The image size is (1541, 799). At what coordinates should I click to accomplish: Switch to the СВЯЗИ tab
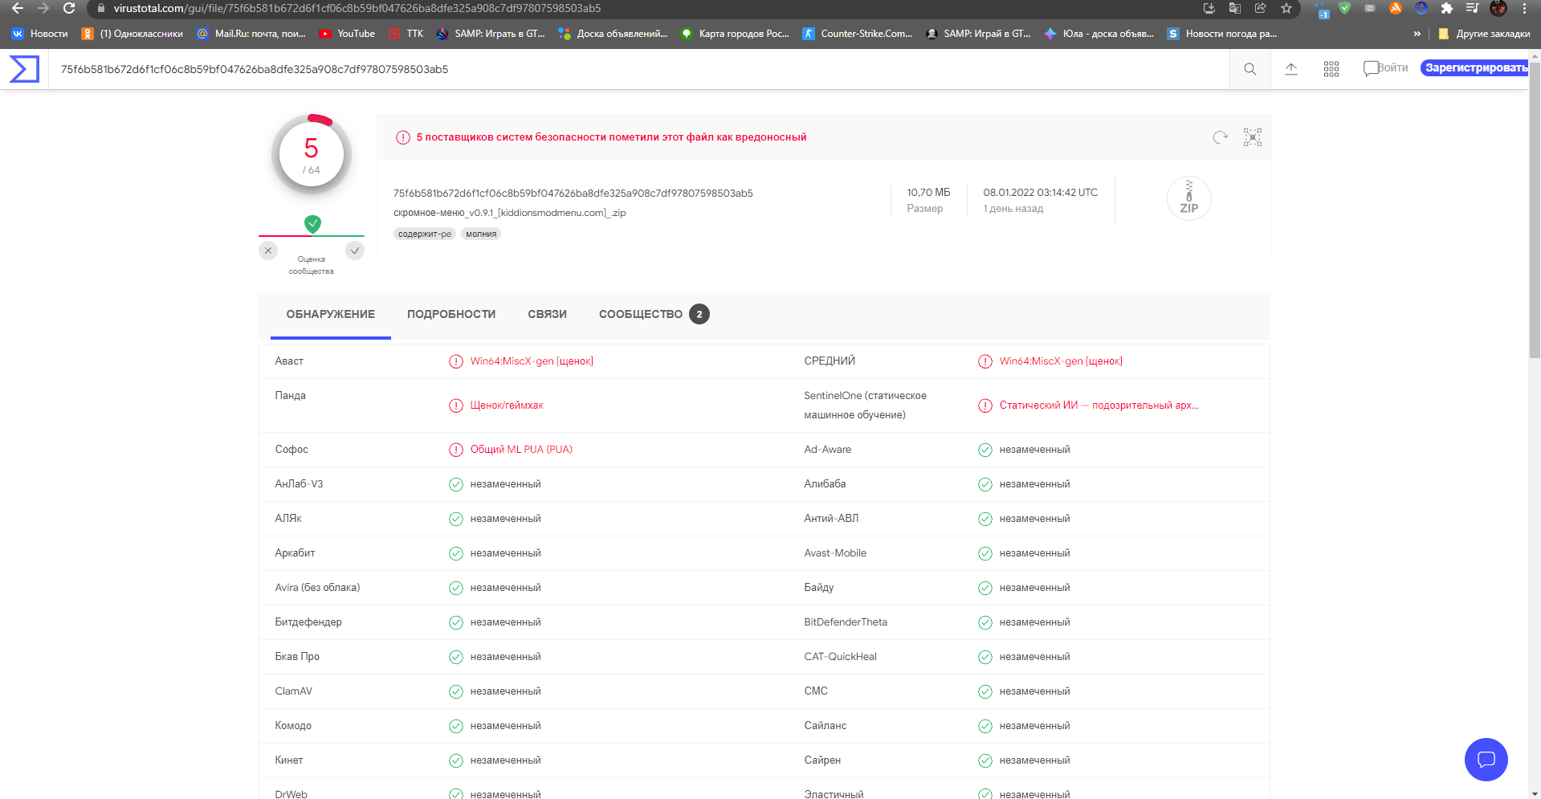548,314
